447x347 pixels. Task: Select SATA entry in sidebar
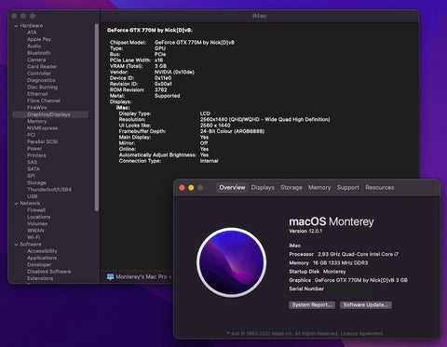coord(34,169)
